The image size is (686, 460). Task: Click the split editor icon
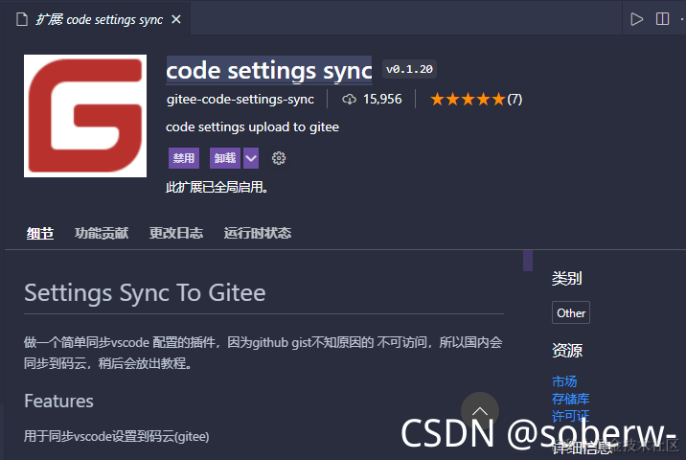tap(662, 19)
